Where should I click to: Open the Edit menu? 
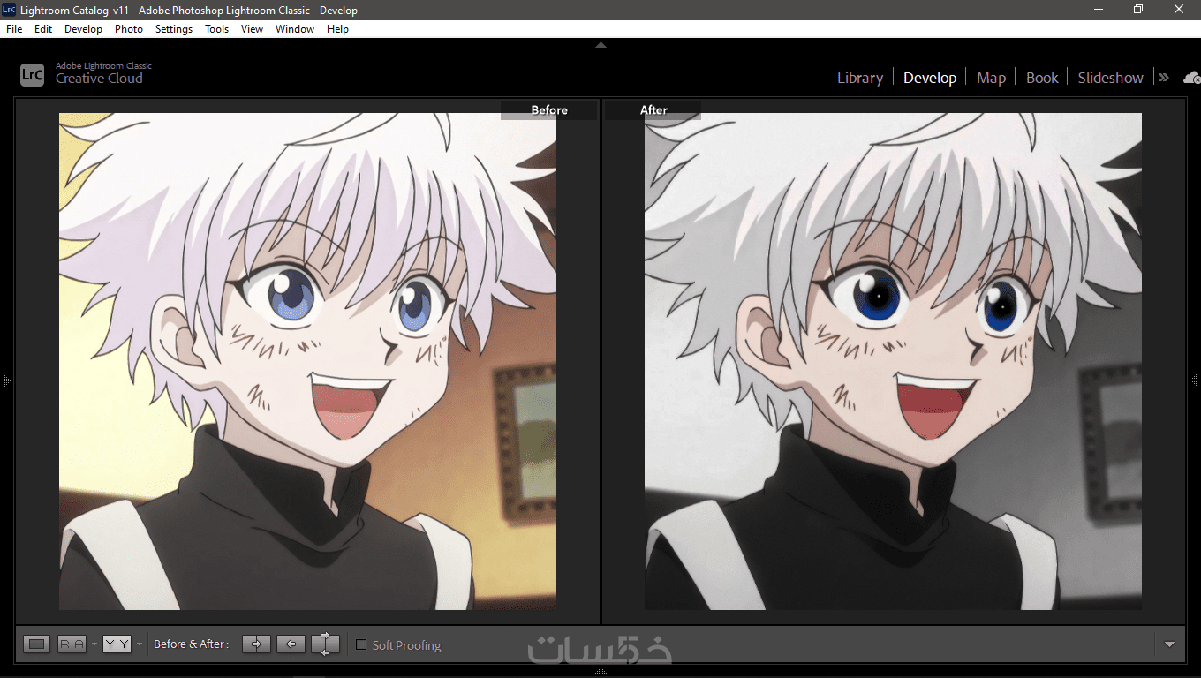click(43, 29)
